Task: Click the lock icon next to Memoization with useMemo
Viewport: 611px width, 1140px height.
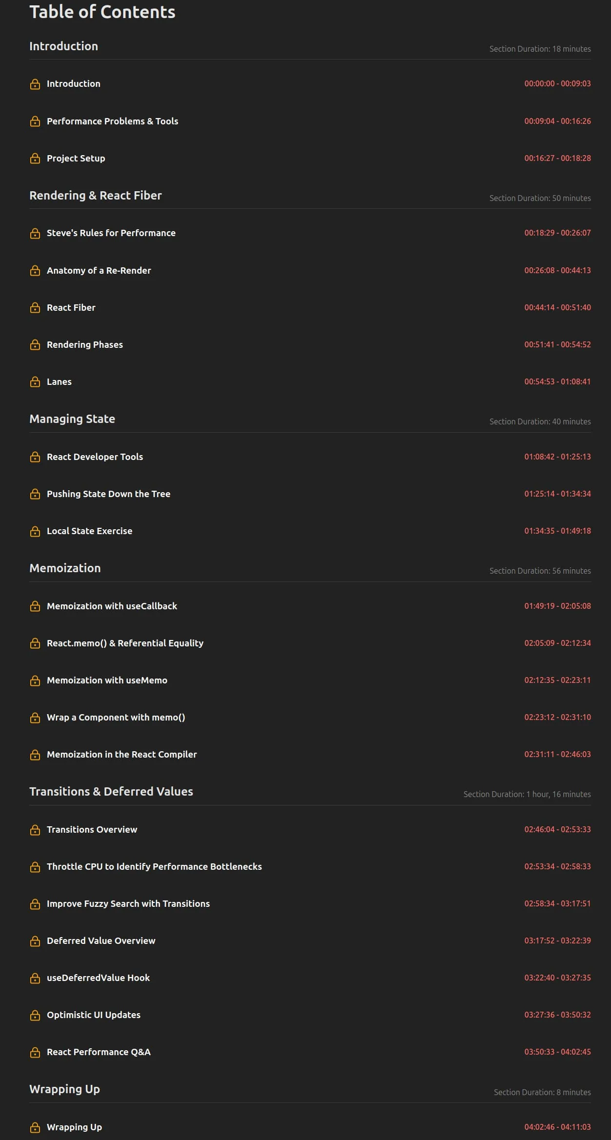Action: point(35,680)
